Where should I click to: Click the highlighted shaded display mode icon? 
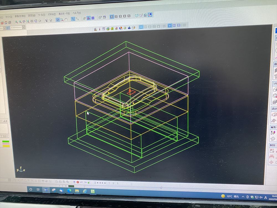pyautogui.click(x=150, y=15)
